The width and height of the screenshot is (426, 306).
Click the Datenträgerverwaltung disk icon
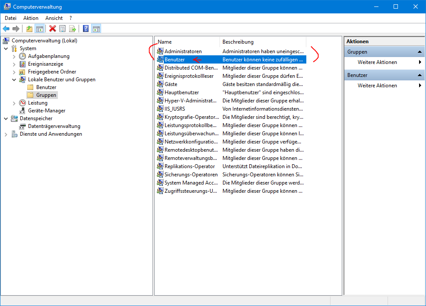(22, 126)
